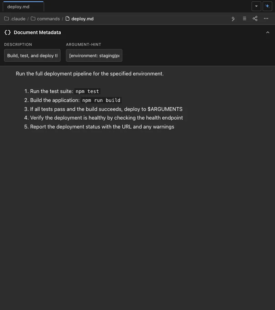This screenshot has height=310, width=275.
Task: Click the Document Metadata header title
Action: pos(37,32)
